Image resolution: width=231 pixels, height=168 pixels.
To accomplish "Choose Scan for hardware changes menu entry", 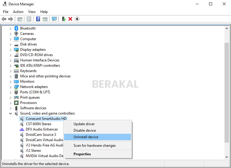I will pos(98,146).
